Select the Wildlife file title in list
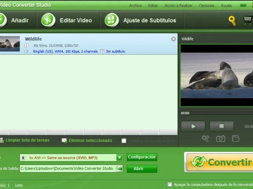The height and width of the screenshot is (189, 253). tap(34, 39)
